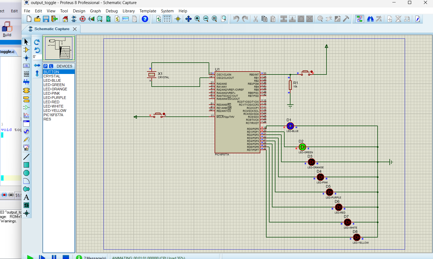433x259 pixels.
Task: Select LED-GREEN in the devices list
Action: coord(59,85)
